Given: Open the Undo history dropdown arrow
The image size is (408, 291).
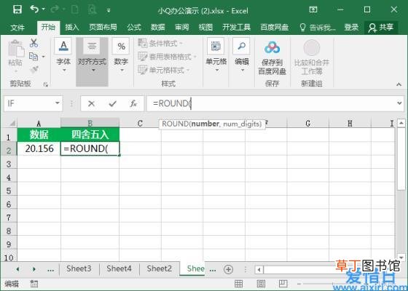Looking at the screenshot, I should pyautogui.click(x=44, y=9).
